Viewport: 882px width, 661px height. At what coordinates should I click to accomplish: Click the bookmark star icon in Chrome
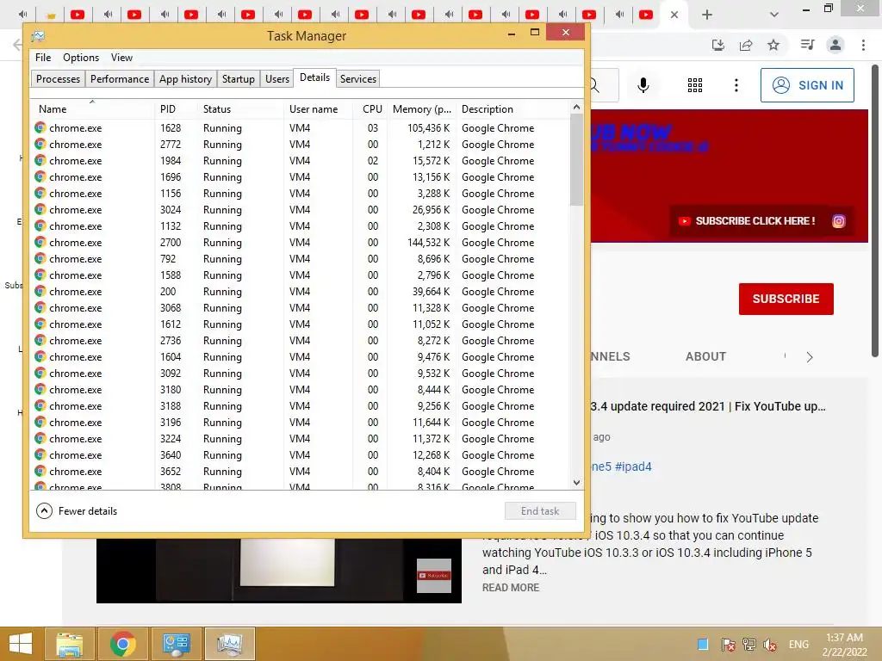773,45
